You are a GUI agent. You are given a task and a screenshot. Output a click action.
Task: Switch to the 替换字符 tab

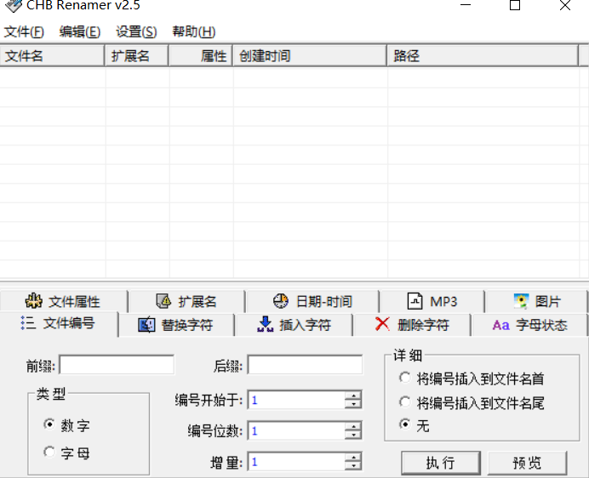(176, 325)
